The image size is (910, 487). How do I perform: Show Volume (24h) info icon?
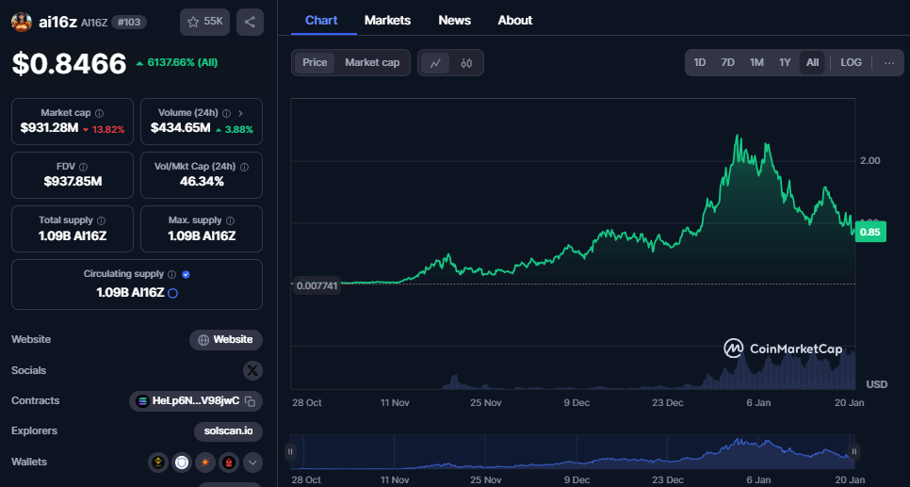(226, 113)
